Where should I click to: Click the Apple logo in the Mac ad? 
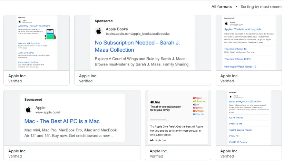point(28,110)
